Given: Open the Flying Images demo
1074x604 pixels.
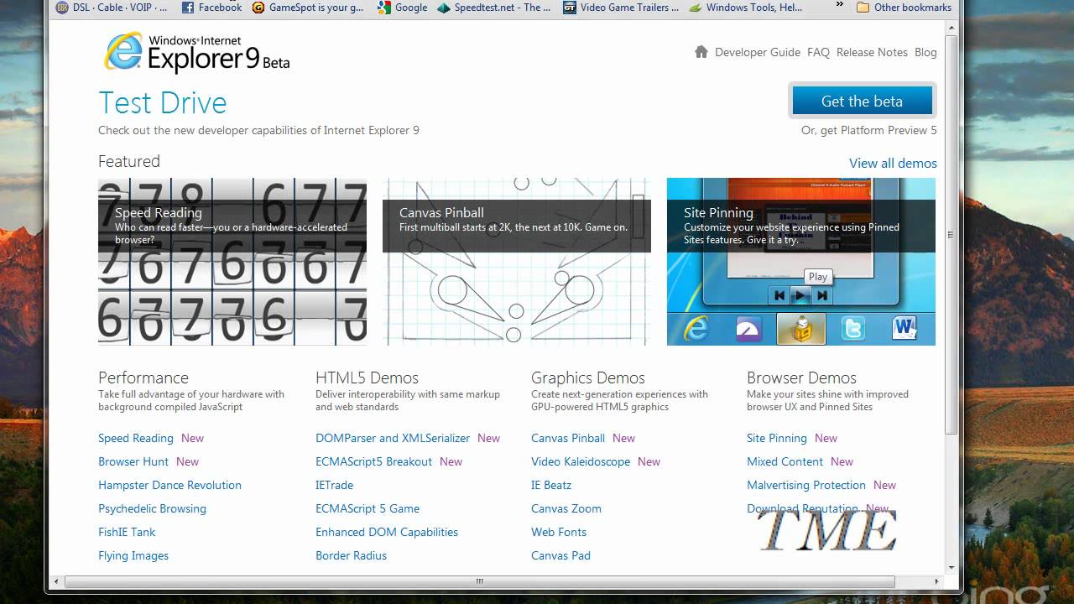Looking at the screenshot, I should [x=133, y=555].
